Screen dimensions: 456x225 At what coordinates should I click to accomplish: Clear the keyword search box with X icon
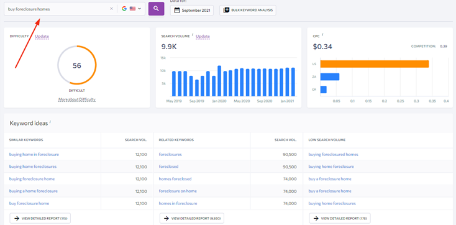tap(111, 9)
